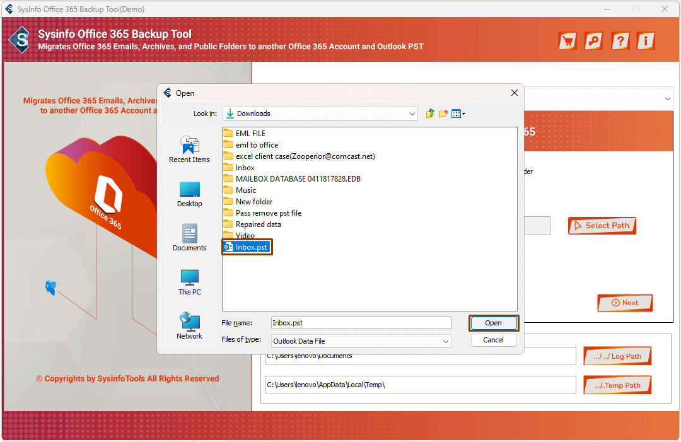Click the File name input field

(361, 323)
